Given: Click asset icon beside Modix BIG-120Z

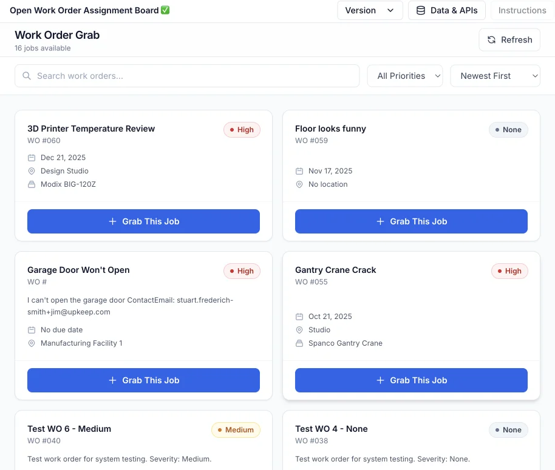Looking at the screenshot, I should click(x=32, y=184).
